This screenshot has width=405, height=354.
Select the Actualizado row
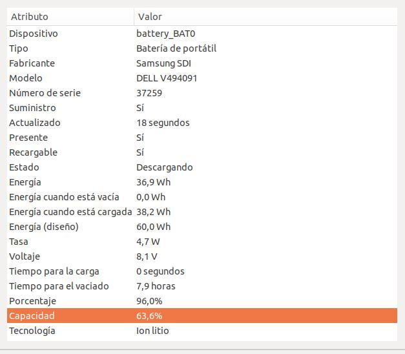pyautogui.click(x=202, y=123)
